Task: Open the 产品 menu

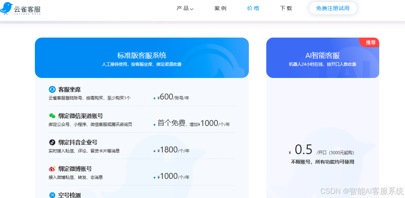Action: pos(185,8)
